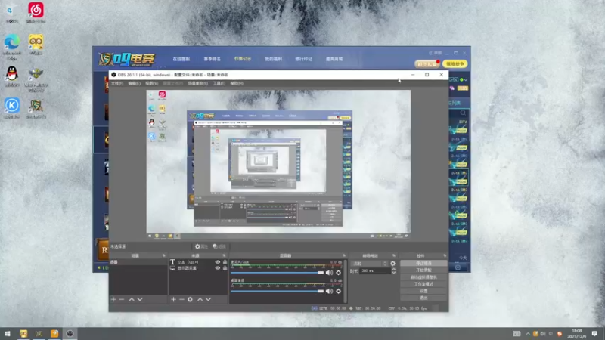The image size is (605, 340).
Task: Click Desktop Audio volume slider
Action: point(277,291)
